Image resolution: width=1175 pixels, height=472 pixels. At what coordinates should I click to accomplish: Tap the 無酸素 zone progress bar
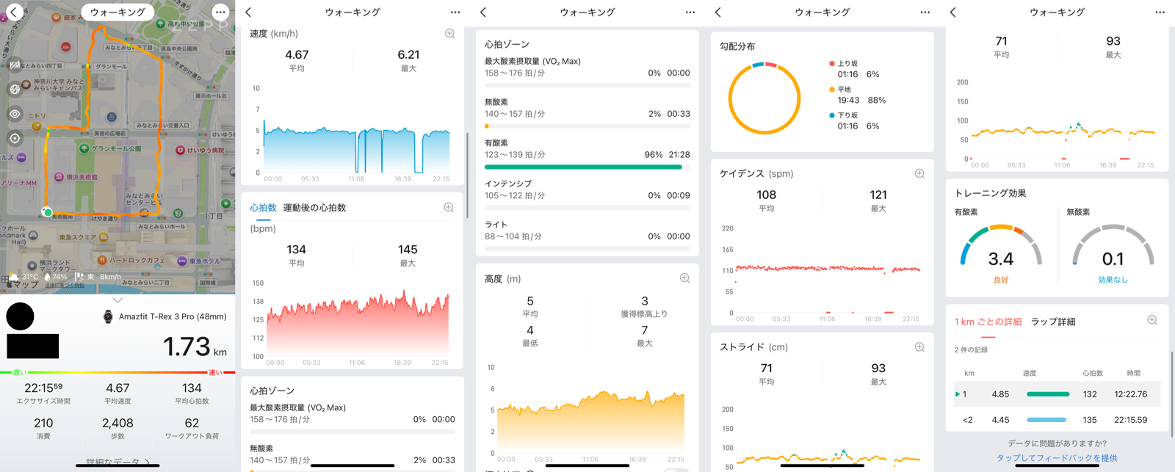(587, 126)
